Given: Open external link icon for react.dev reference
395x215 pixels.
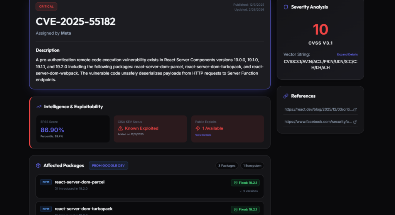Looking at the screenshot, I should coord(355,109).
